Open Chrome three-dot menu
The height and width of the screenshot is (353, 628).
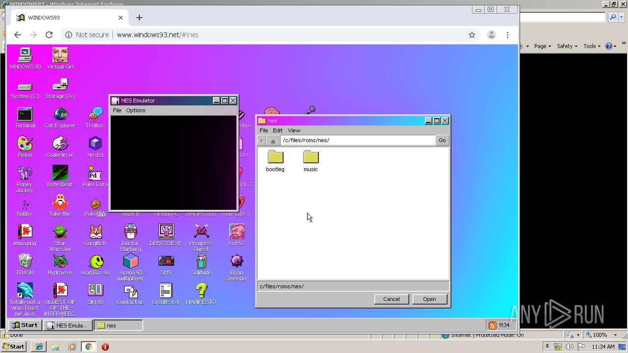pos(507,35)
